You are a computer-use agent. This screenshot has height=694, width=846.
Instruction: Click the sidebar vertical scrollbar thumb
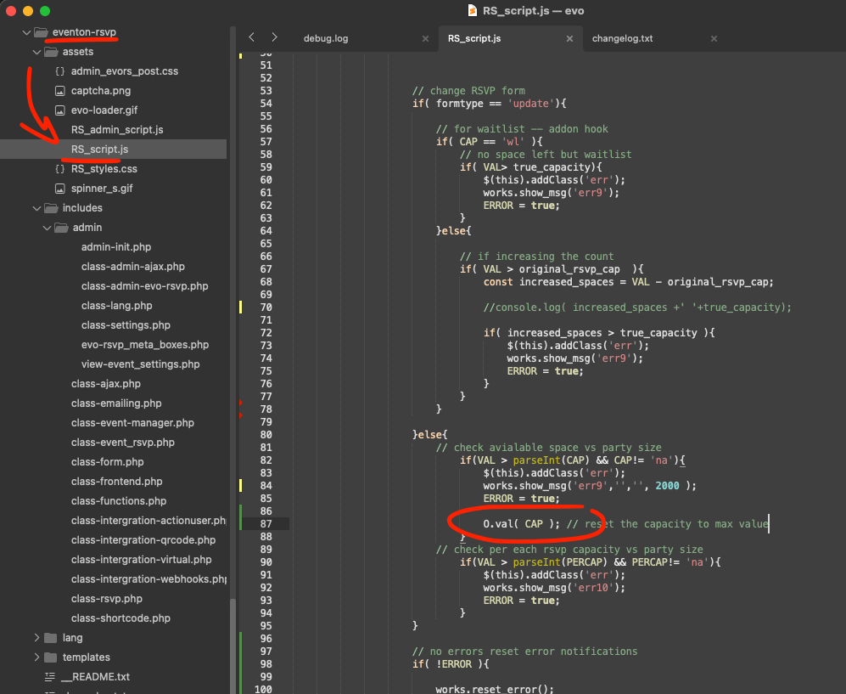pos(233,646)
